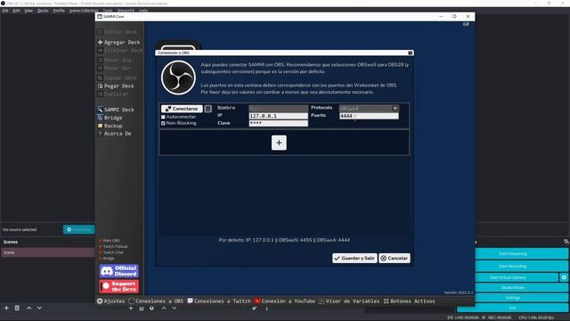Click the Clave password field
Screen dimensions: 570x321
[x=278, y=123]
